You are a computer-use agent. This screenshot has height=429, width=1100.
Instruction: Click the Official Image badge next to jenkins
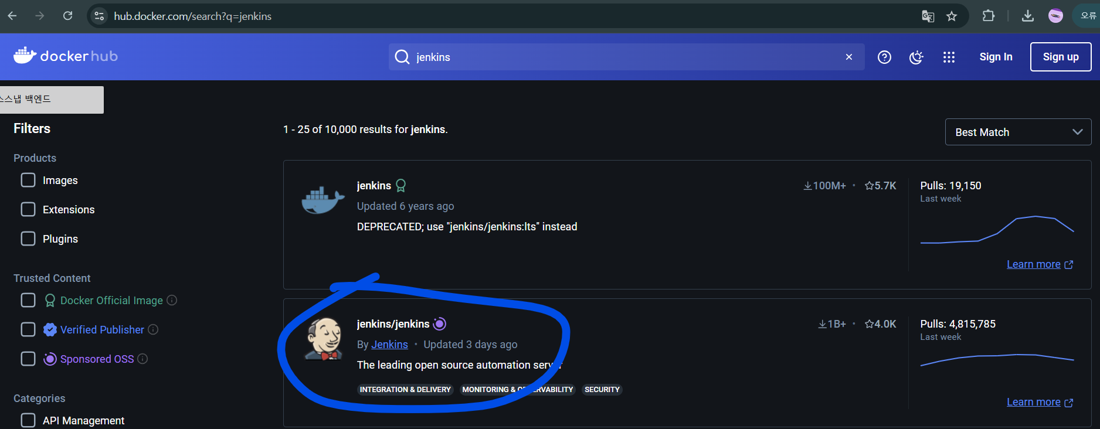pyautogui.click(x=401, y=186)
